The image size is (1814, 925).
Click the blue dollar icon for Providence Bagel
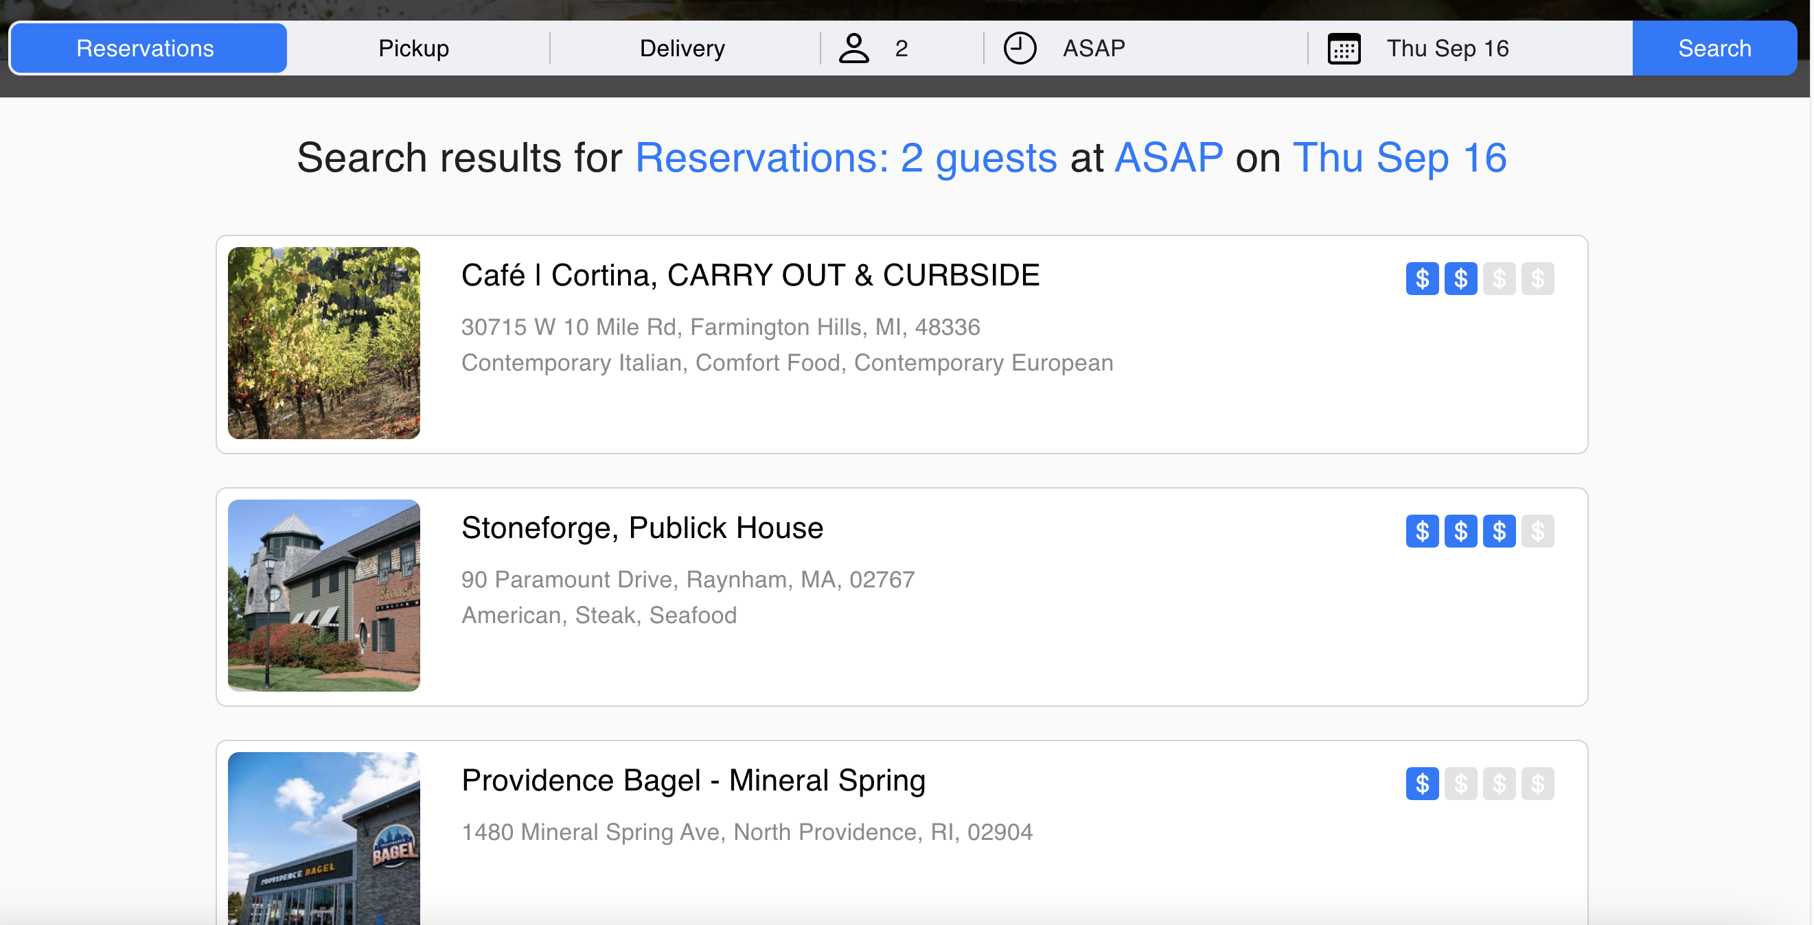1422,784
